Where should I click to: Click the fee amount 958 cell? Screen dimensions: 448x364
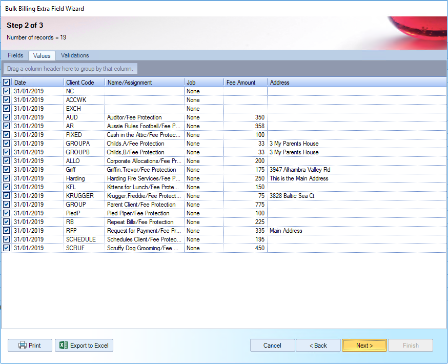246,126
